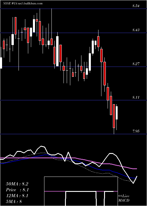Viewport: 147px width, 206px height.
Task: Click the 5MA : 8 value
Action: pos(14,201)
